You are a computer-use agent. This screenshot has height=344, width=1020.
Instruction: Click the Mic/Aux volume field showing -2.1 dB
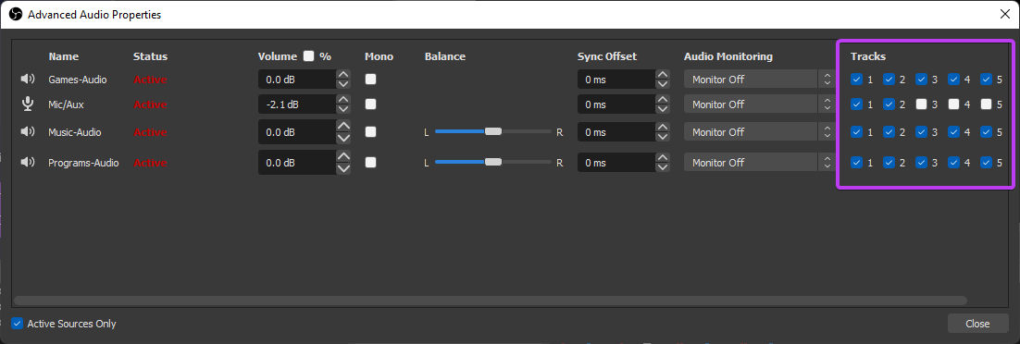pyautogui.click(x=297, y=104)
